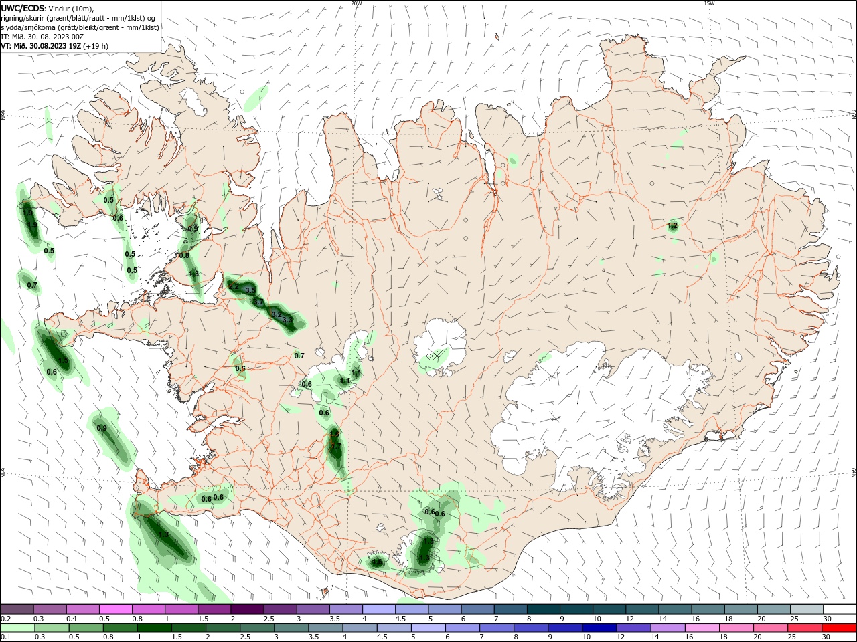Select the slydda/snjókoma legend description line

pyautogui.click(x=80, y=27)
